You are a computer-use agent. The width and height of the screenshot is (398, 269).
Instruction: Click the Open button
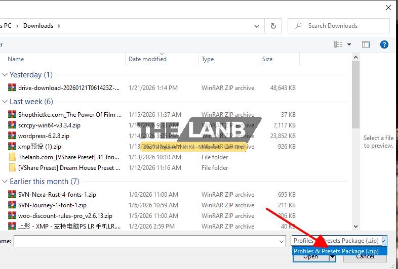[x=310, y=257]
